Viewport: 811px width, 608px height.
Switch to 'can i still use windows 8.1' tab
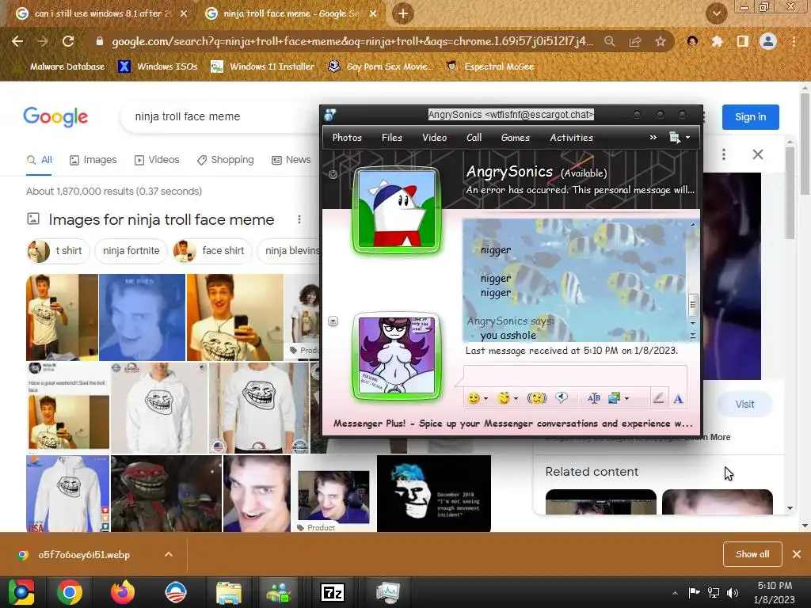coord(102,13)
